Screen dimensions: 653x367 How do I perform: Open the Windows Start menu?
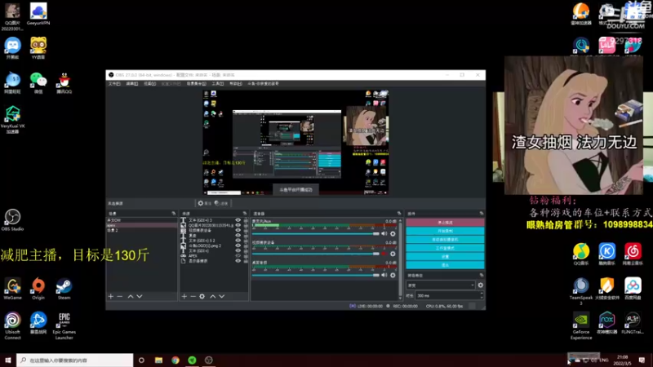tap(8, 360)
